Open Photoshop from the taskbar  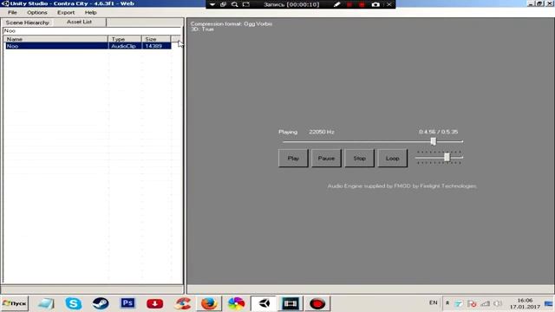[x=127, y=303]
